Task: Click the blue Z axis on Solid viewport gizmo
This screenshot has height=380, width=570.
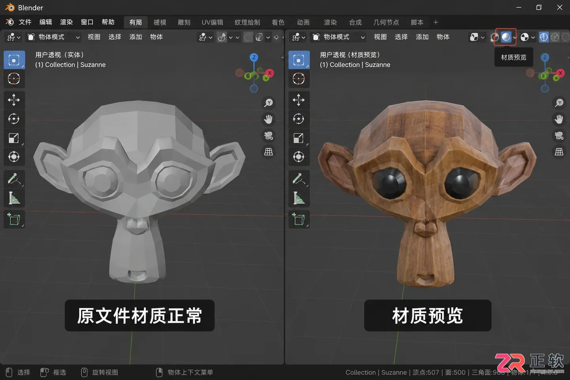Action: click(254, 57)
